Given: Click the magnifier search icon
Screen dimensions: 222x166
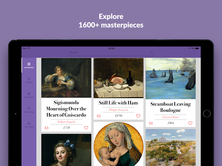Looking at the screenshot, I should (x=152, y=52).
